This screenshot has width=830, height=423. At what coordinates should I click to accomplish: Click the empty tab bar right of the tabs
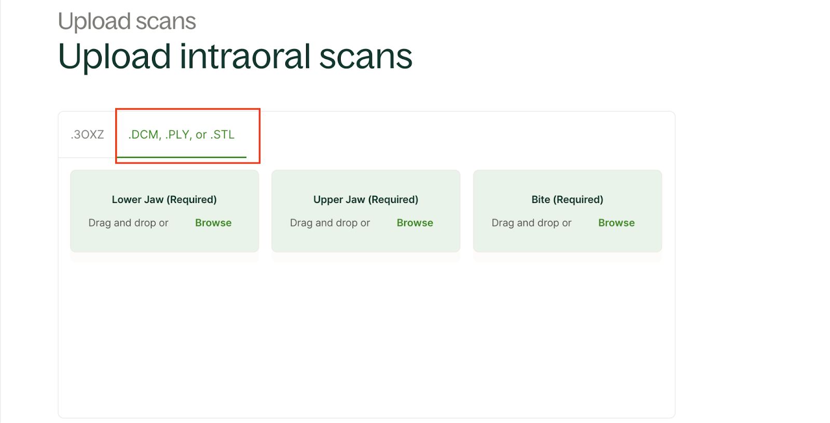coord(467,135)
